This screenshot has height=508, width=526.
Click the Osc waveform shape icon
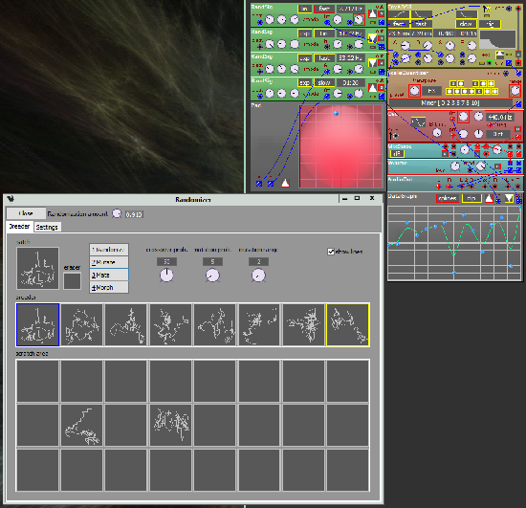click(418, 122)
